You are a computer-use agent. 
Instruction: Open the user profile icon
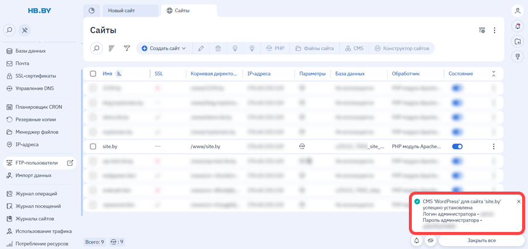click(x=517, y=11)
